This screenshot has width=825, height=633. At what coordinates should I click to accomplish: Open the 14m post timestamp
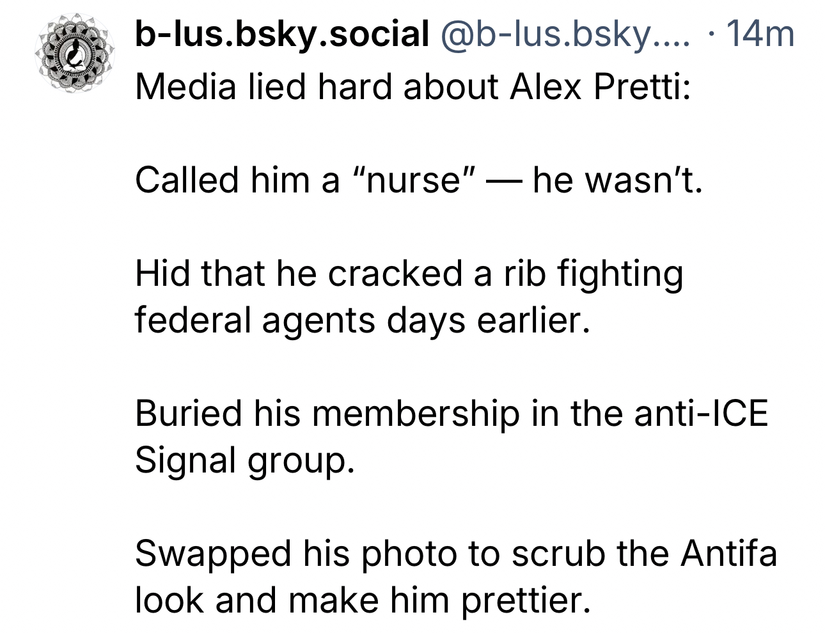click(x=760, y=35)
